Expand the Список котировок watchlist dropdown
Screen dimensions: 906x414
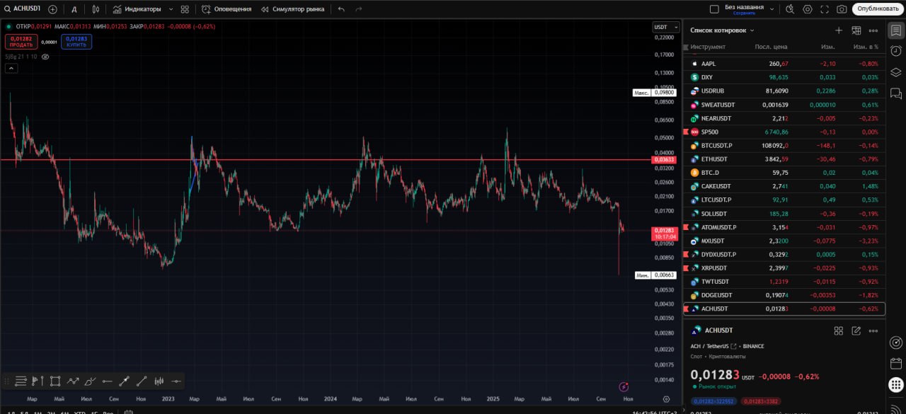[722, 30]
